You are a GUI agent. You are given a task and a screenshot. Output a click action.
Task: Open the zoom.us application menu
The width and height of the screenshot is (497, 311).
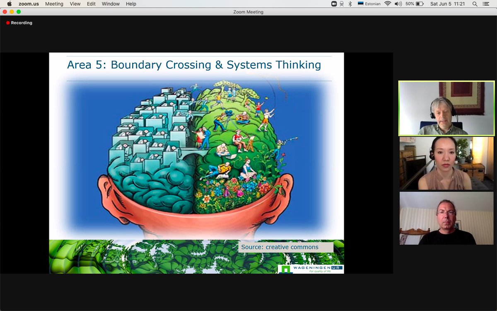coord(28,4)
